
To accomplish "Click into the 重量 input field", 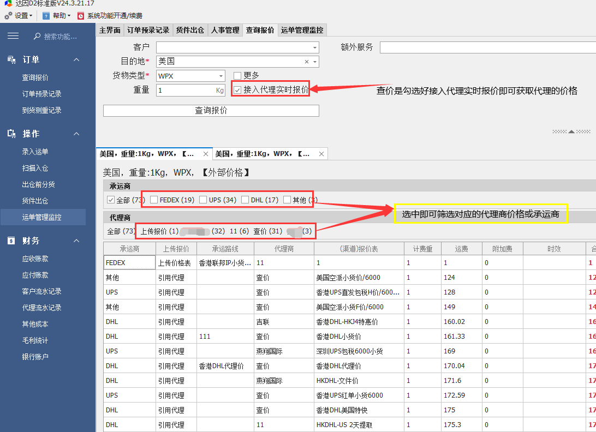I will point(186,90).
